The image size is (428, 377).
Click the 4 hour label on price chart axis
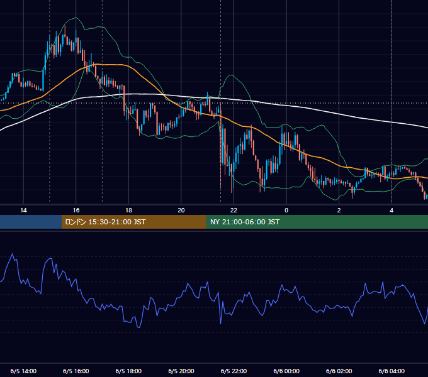coord(391,210)
